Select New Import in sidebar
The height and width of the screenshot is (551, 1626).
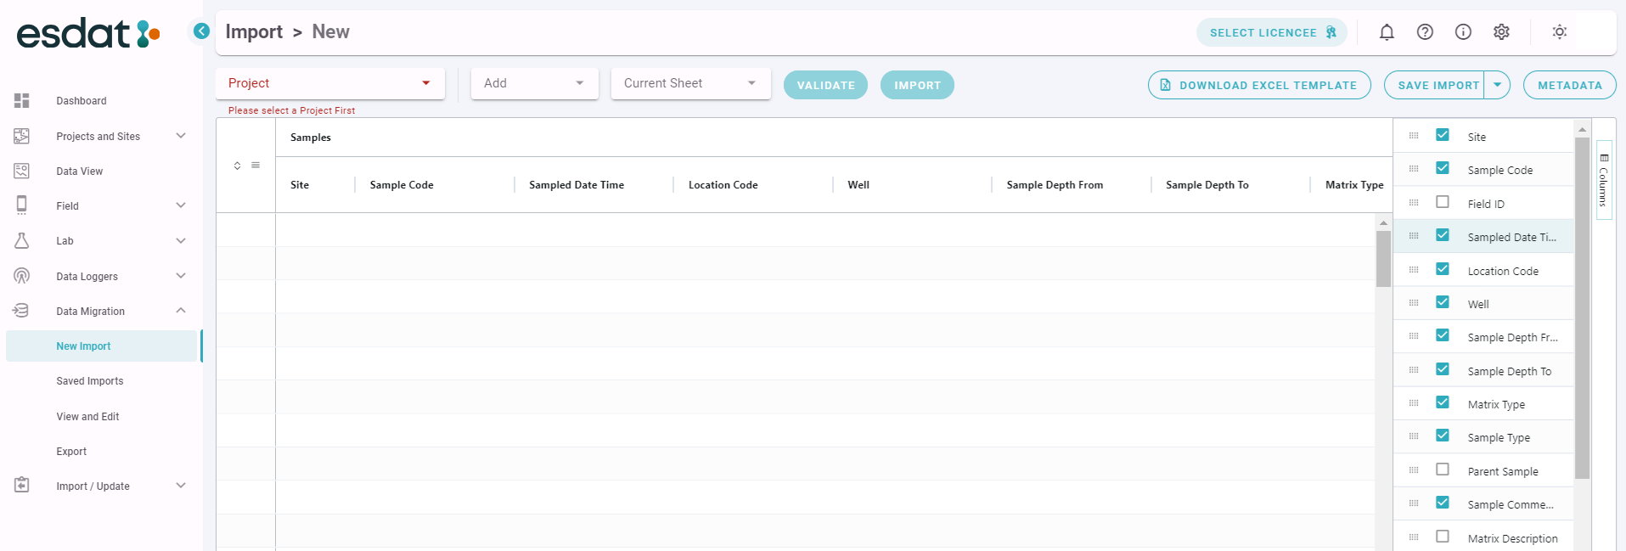click(x=102, y=346)
